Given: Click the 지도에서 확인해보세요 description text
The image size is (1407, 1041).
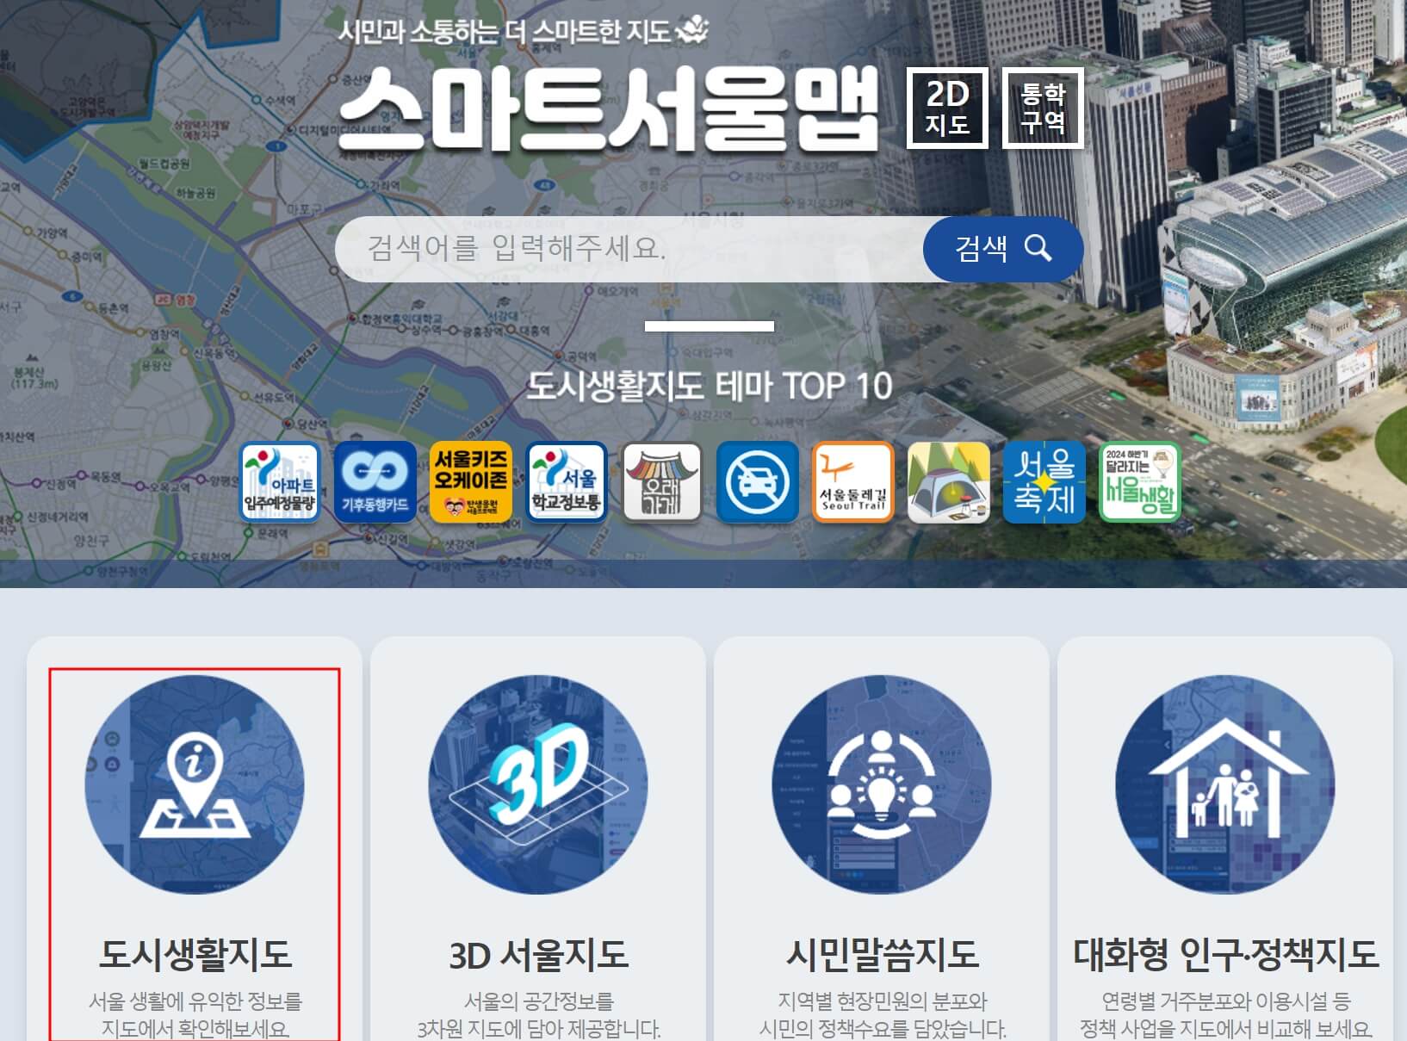Looking at the screenshot, I should (195, 1029).
